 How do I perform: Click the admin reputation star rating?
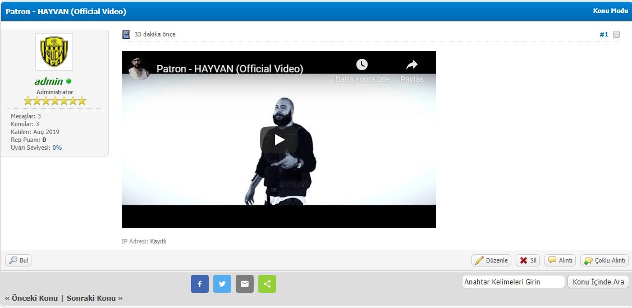click(x=55, y=100)
